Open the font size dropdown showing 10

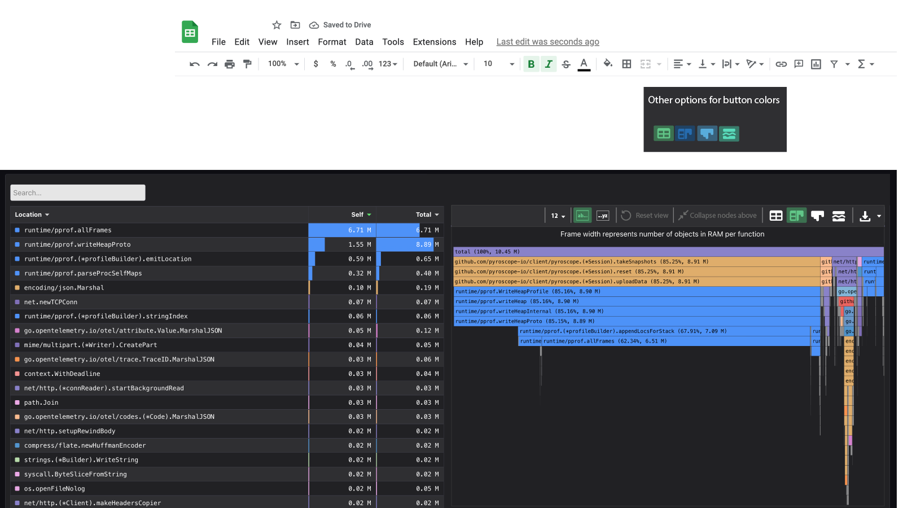pos(497,64)
